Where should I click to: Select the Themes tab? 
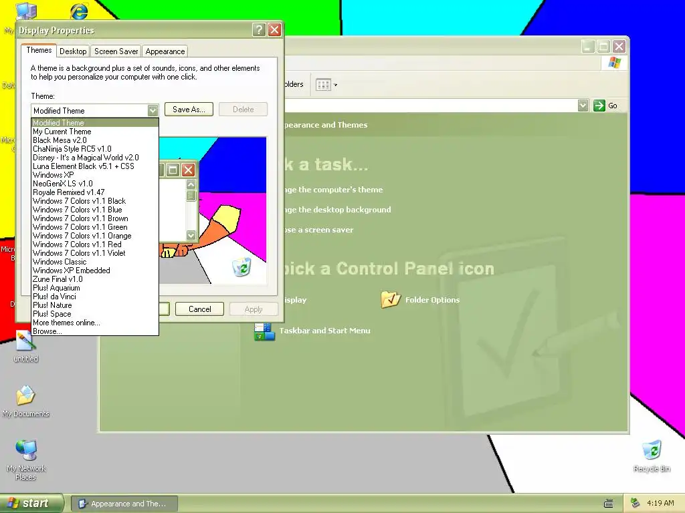coord(39,50)
